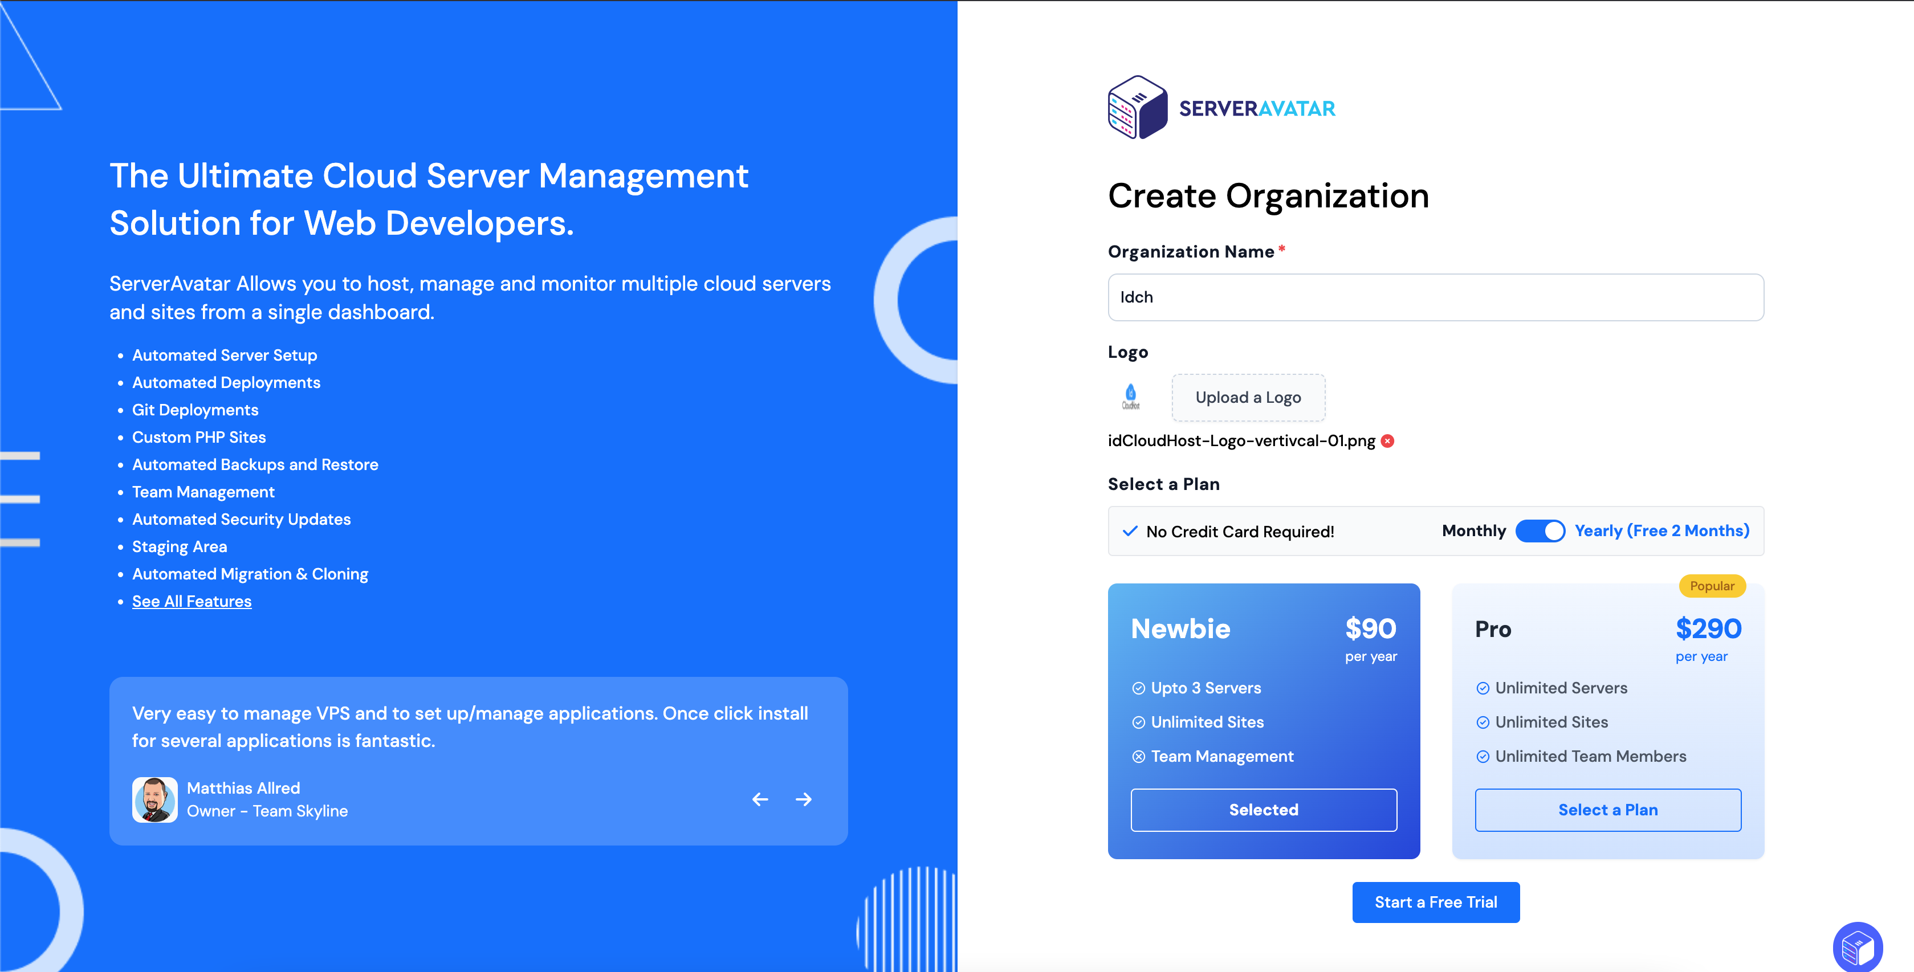Choose the Pro plan via Select a Plan
Image resolution: width=1914 pixels, height=972 pixels.
pos(1608,810)
